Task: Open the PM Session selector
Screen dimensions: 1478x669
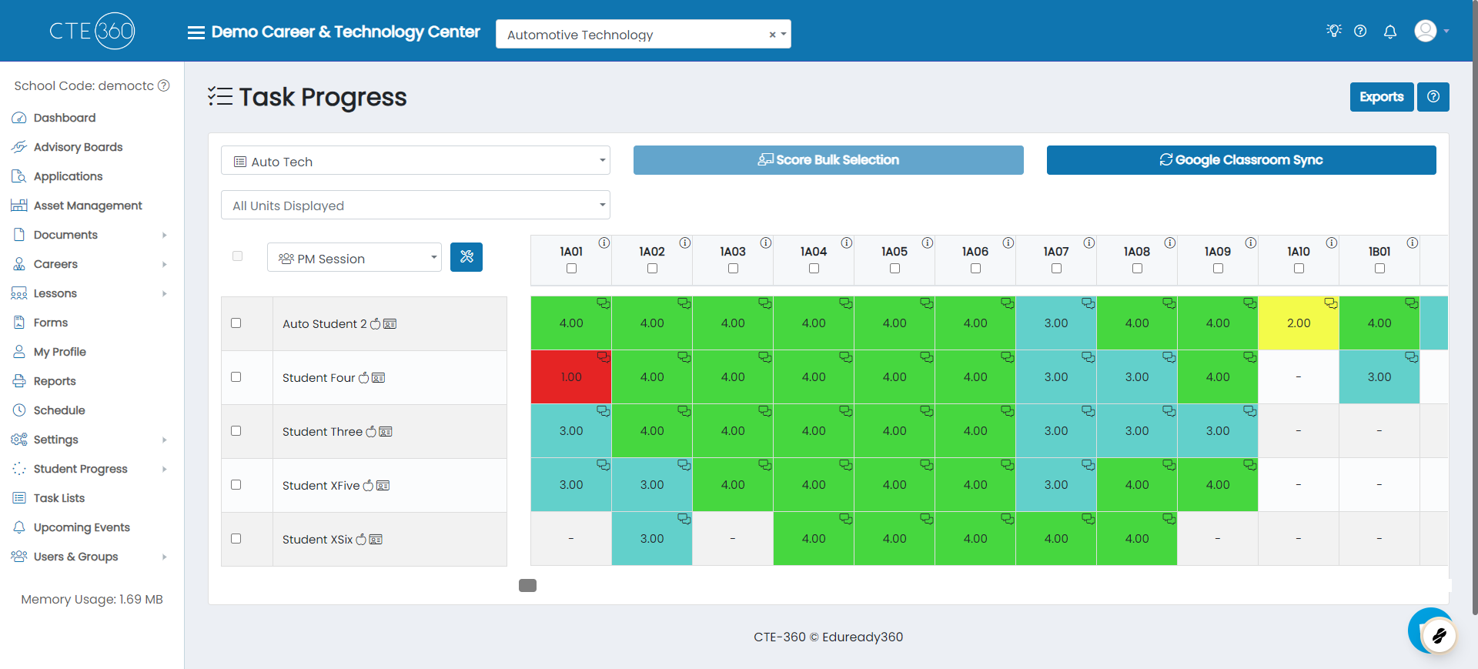Action: coord(354,258)
